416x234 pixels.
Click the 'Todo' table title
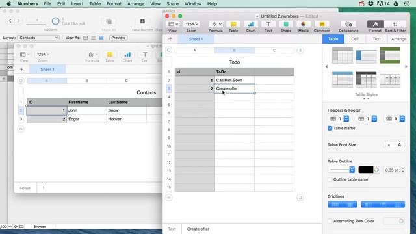coord(235,62)
